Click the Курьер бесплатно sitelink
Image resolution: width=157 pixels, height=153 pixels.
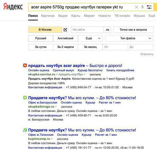[90, 70]
